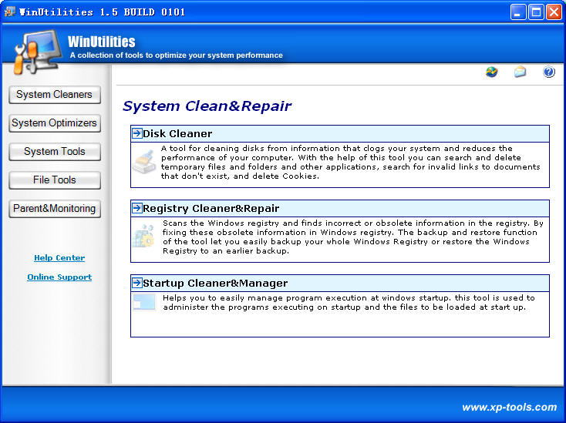Screen dimensions: 566x423
Task: Click the Registry Cleaner&Repair gear icon
Action: tap(143, 237)
